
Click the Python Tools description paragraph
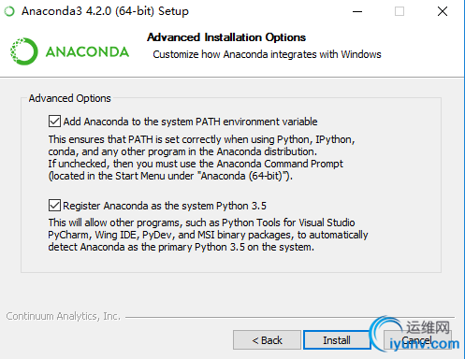click(x=208, y=235)
